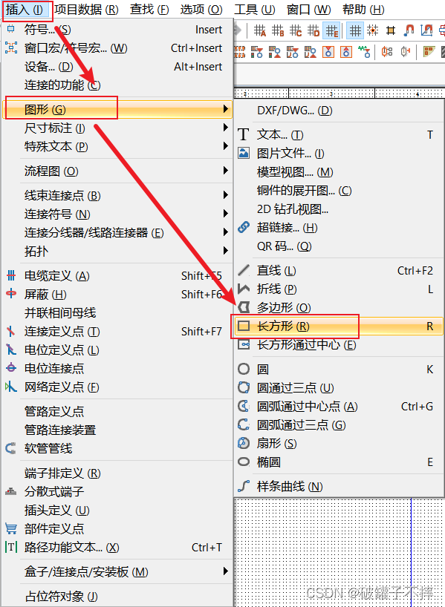Choose 多边形 (O) submenu entry

pyautogui.click(x=339, y=308)
